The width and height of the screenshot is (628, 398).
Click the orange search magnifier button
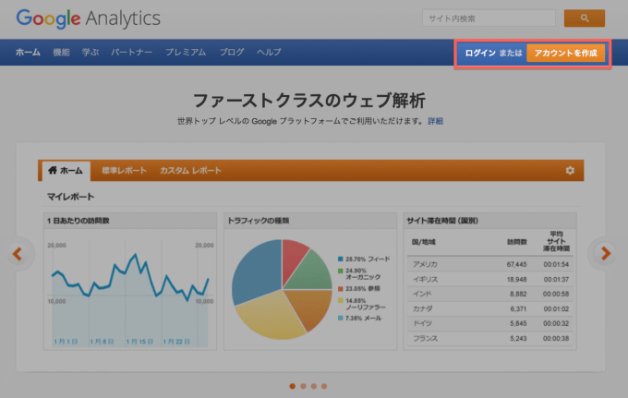click(x=585, y=18)
